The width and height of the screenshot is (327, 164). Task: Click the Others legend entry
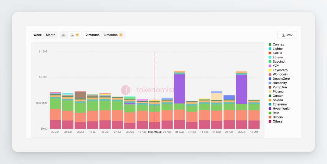coord(276,122)
